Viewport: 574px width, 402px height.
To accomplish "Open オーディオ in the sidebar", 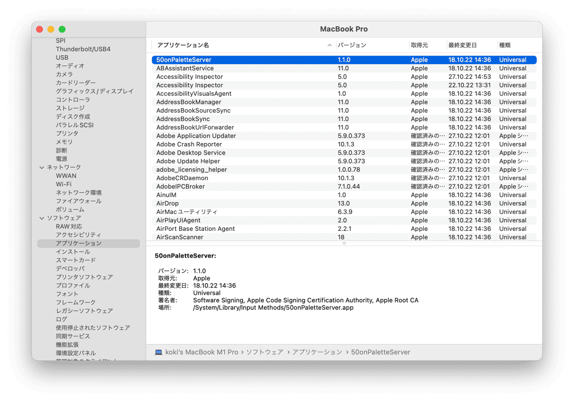I will coord(70,66).
